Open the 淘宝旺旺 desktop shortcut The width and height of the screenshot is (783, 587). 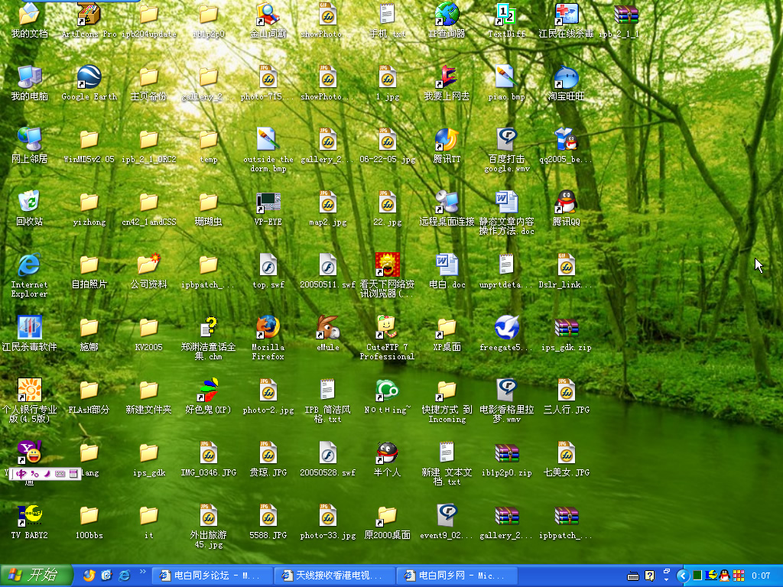(x=566, y=78)
